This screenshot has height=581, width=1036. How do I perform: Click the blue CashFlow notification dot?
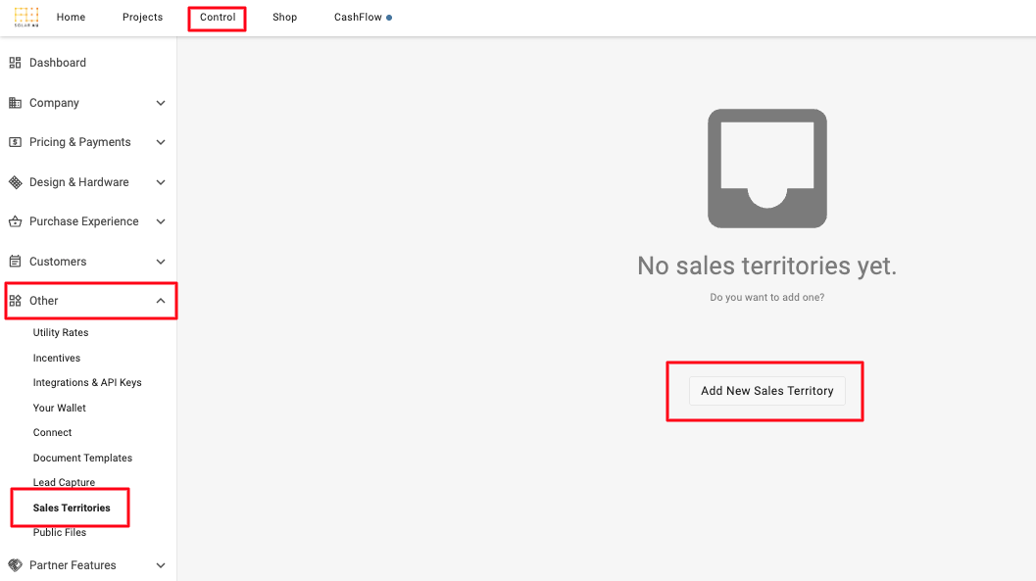coord(389,18)
